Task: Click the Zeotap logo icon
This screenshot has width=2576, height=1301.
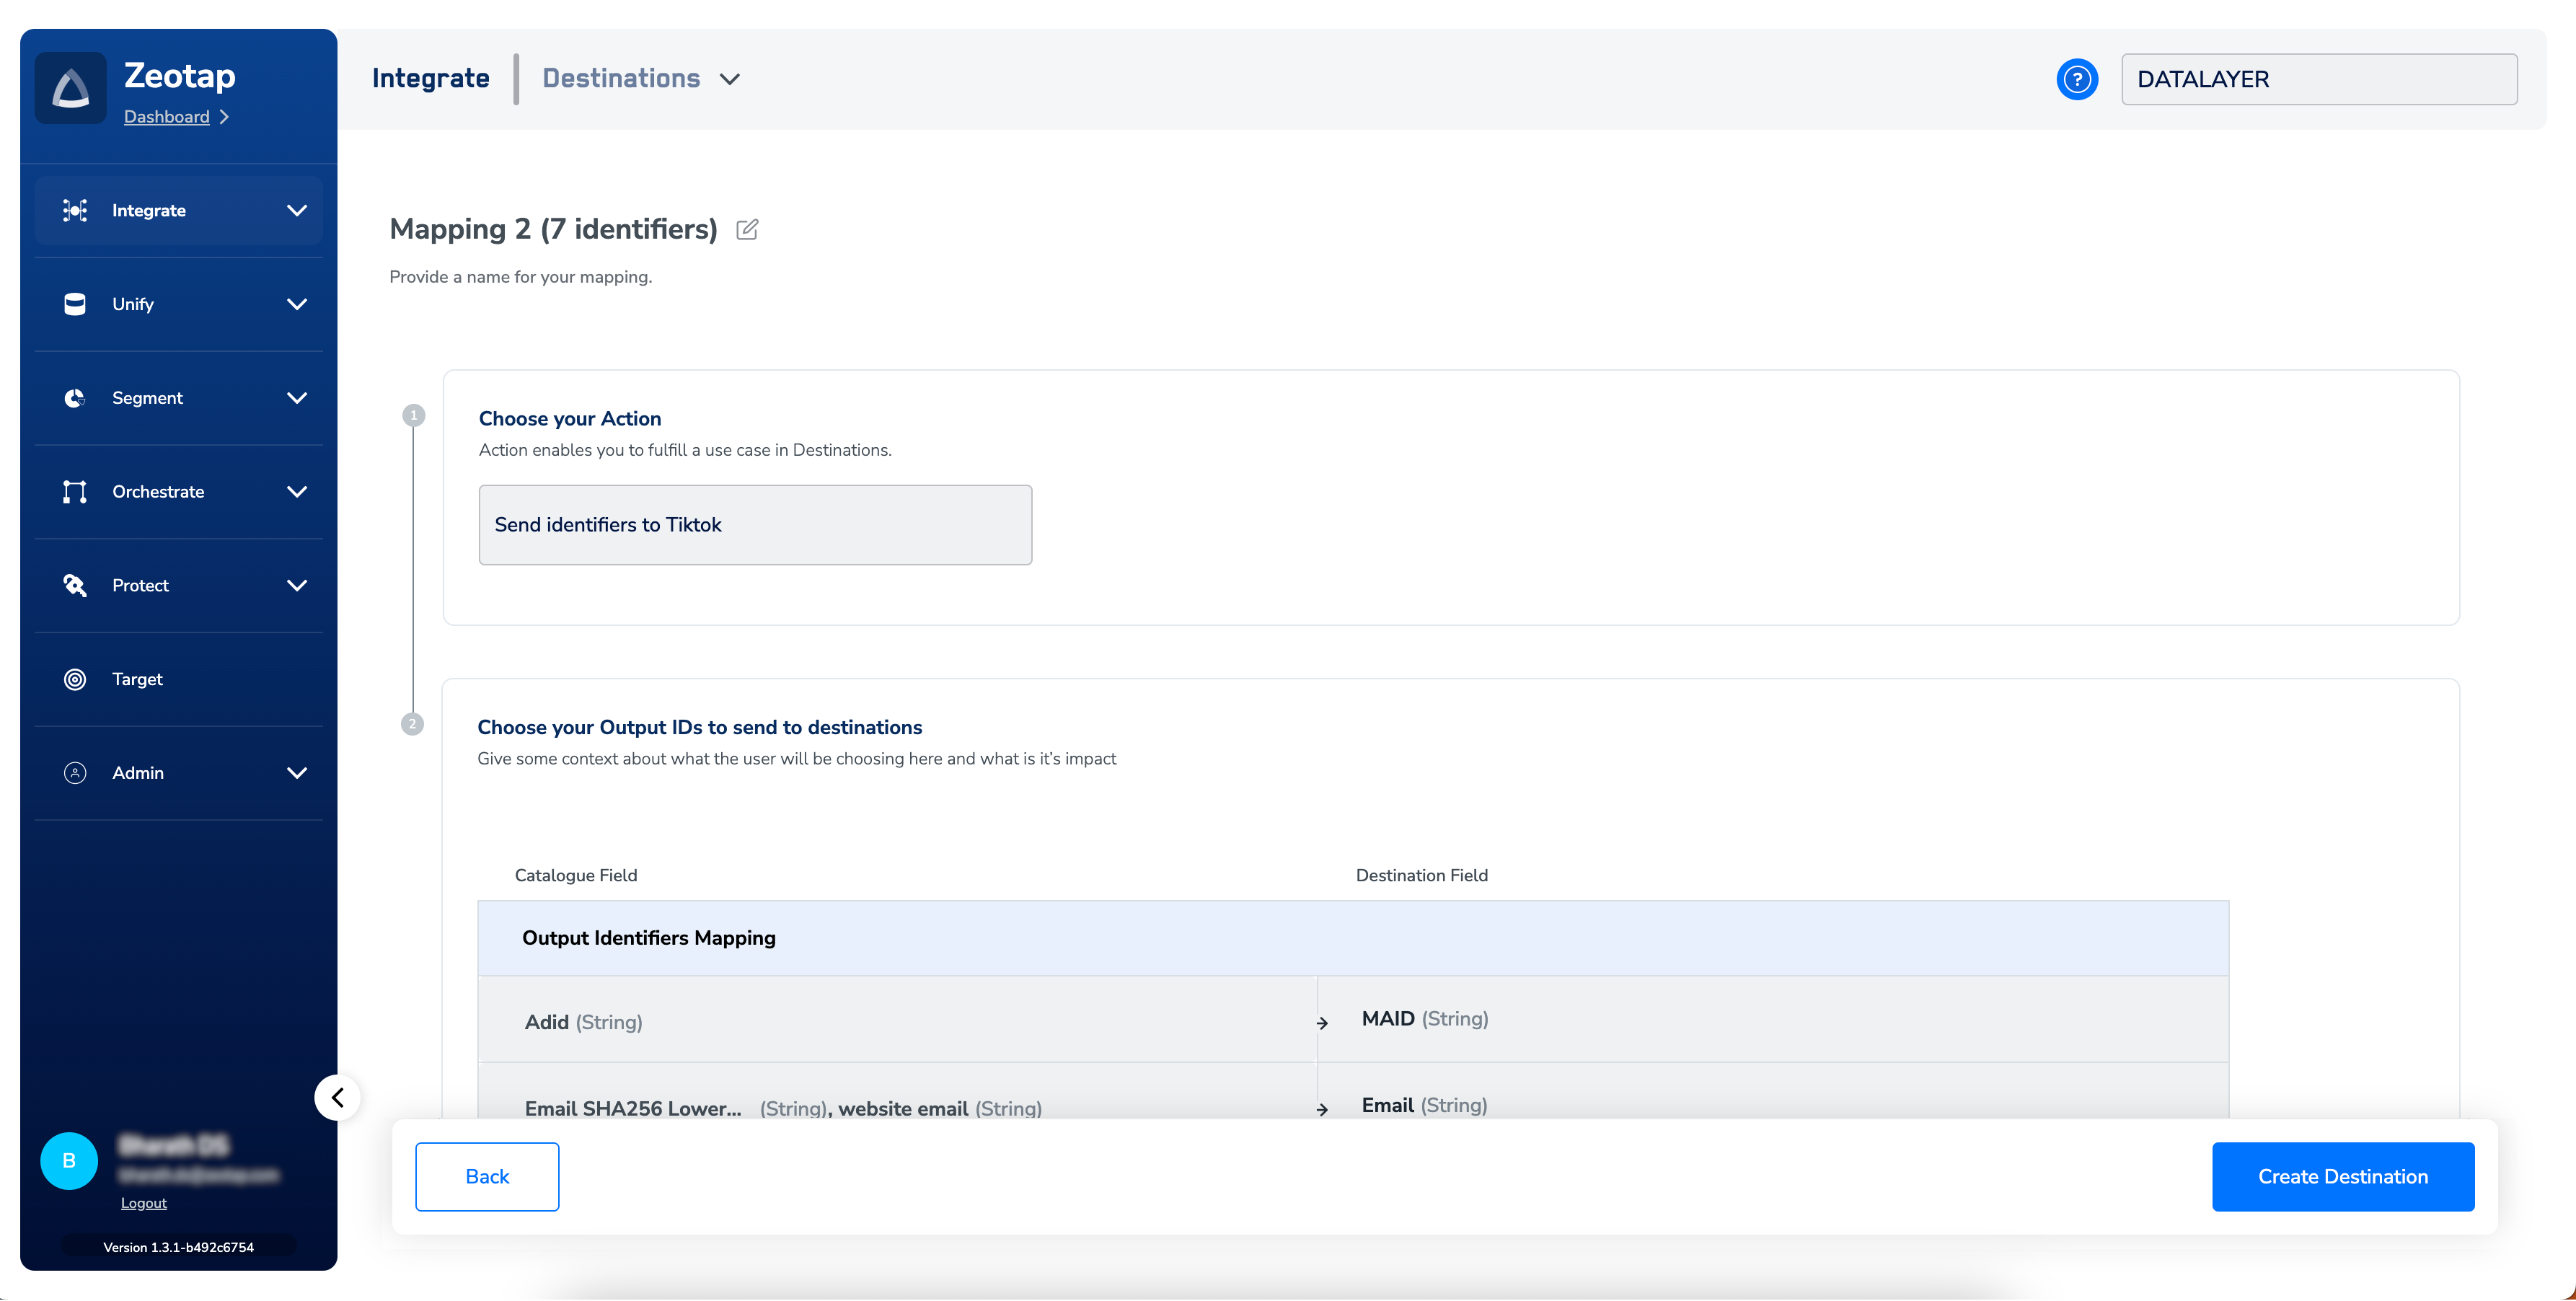Action: tap(70, 88)
